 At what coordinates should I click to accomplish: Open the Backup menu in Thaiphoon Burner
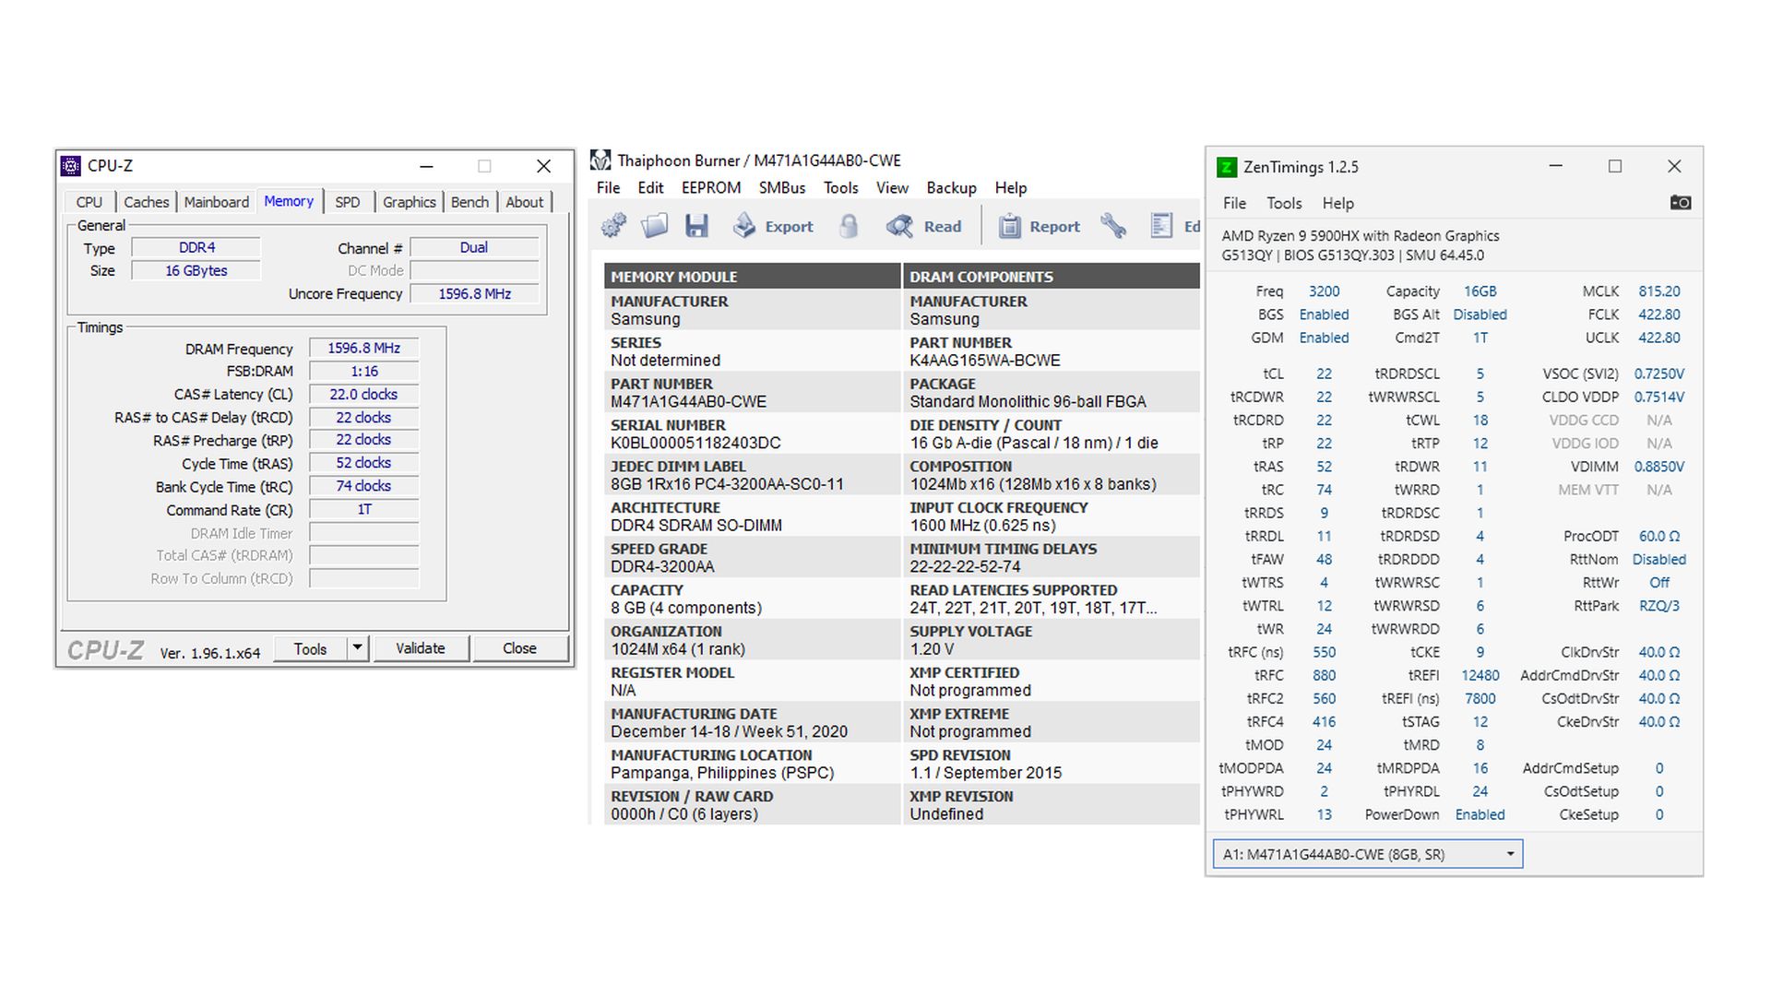(x=951, y=187)
